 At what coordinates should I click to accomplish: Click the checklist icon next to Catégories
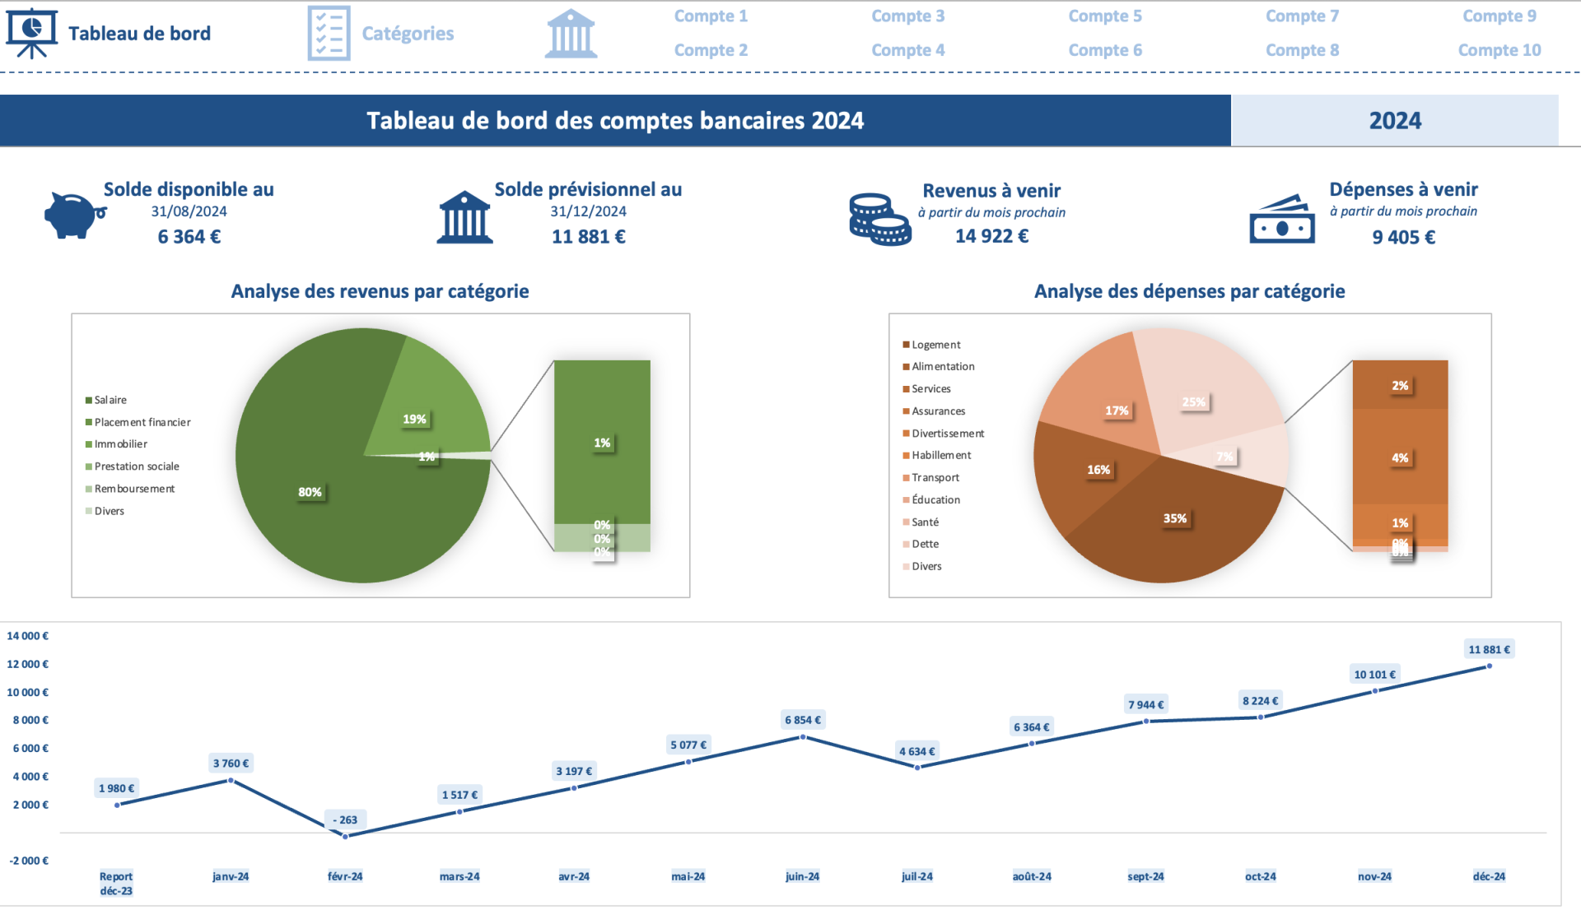[329, 31]
